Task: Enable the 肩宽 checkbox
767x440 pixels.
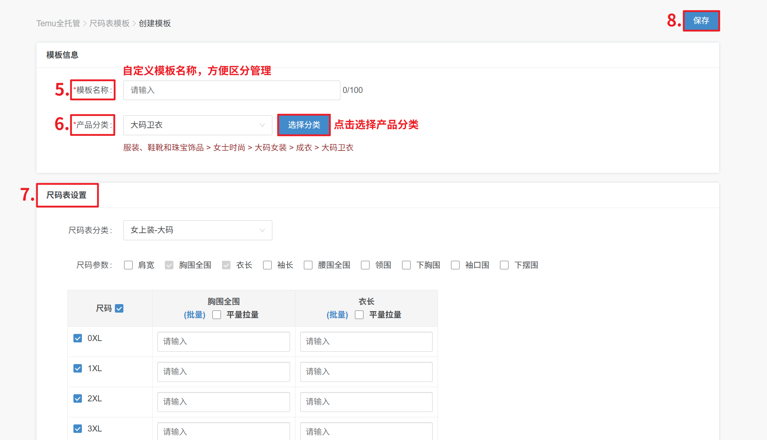Action: (128, 265)
